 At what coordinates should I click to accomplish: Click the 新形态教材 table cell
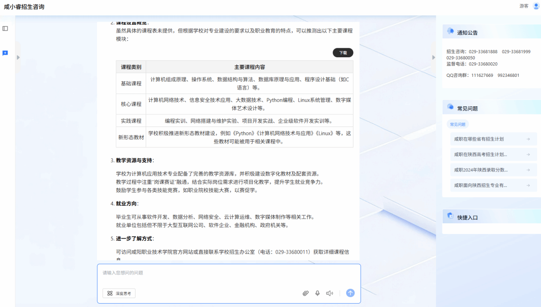(x=131, y=137)
